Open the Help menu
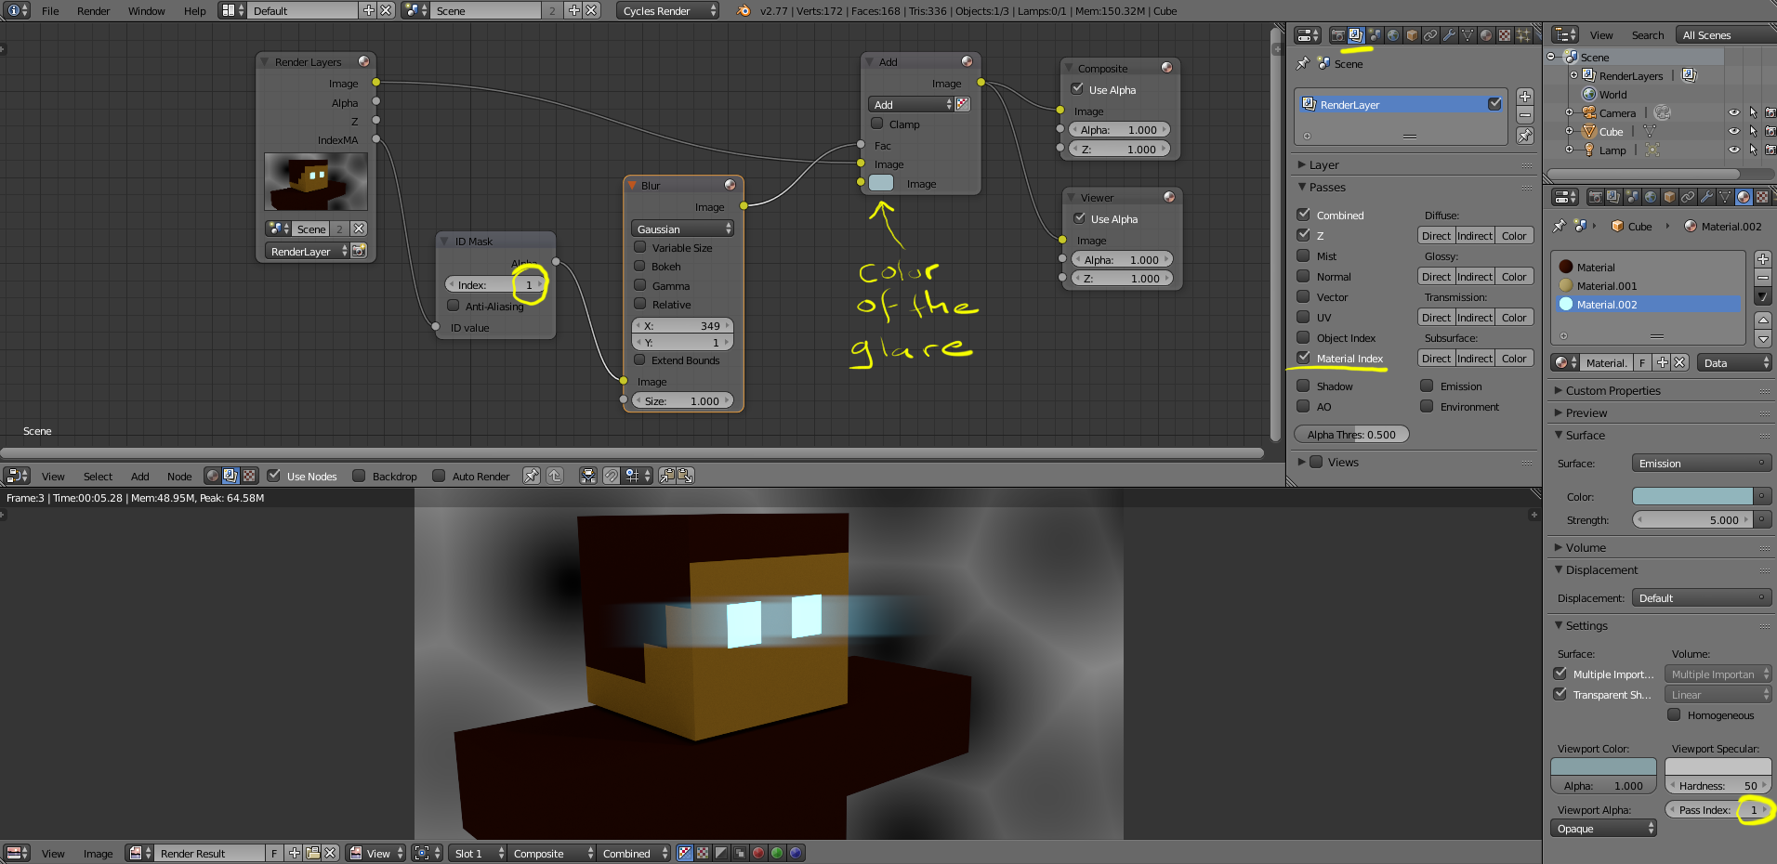 [x=195, y=11]
